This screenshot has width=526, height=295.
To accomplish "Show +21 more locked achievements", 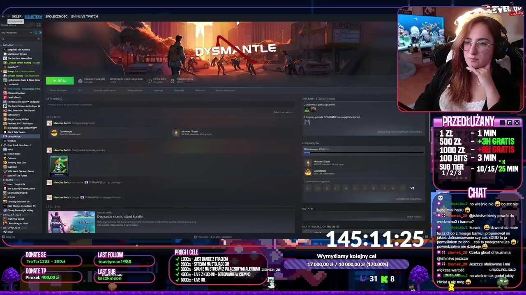I will tap(412, 188).
